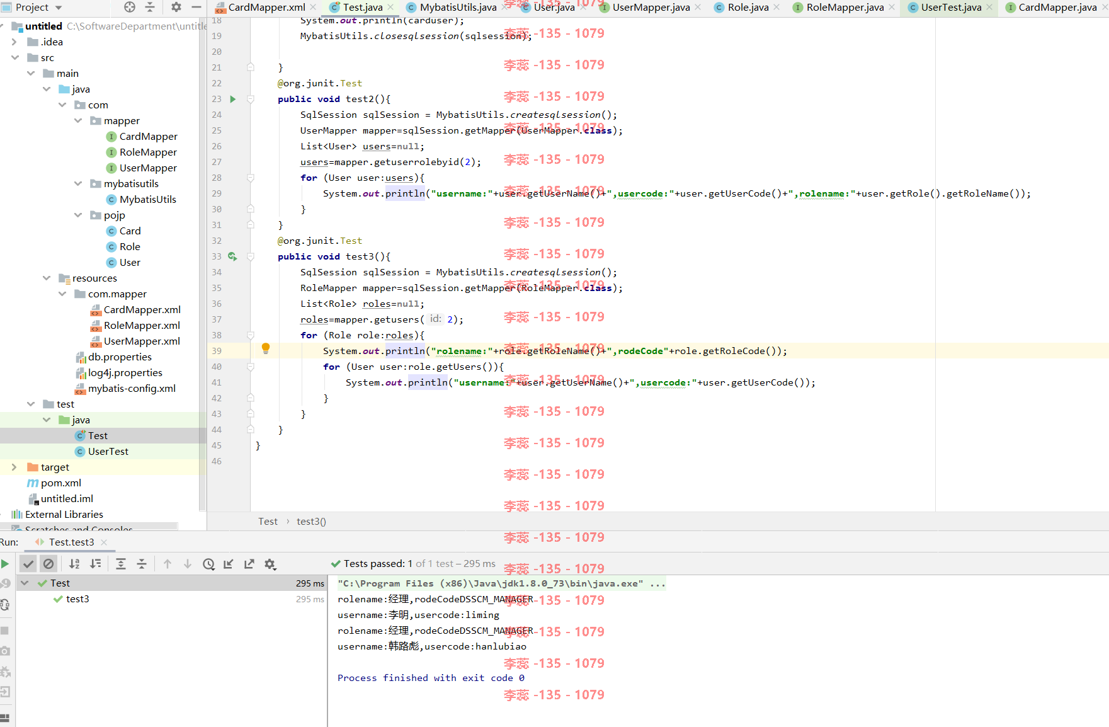
Task: Toggle Show Passed tests filter
Action: pyautogui.click(x=28, y=564)
